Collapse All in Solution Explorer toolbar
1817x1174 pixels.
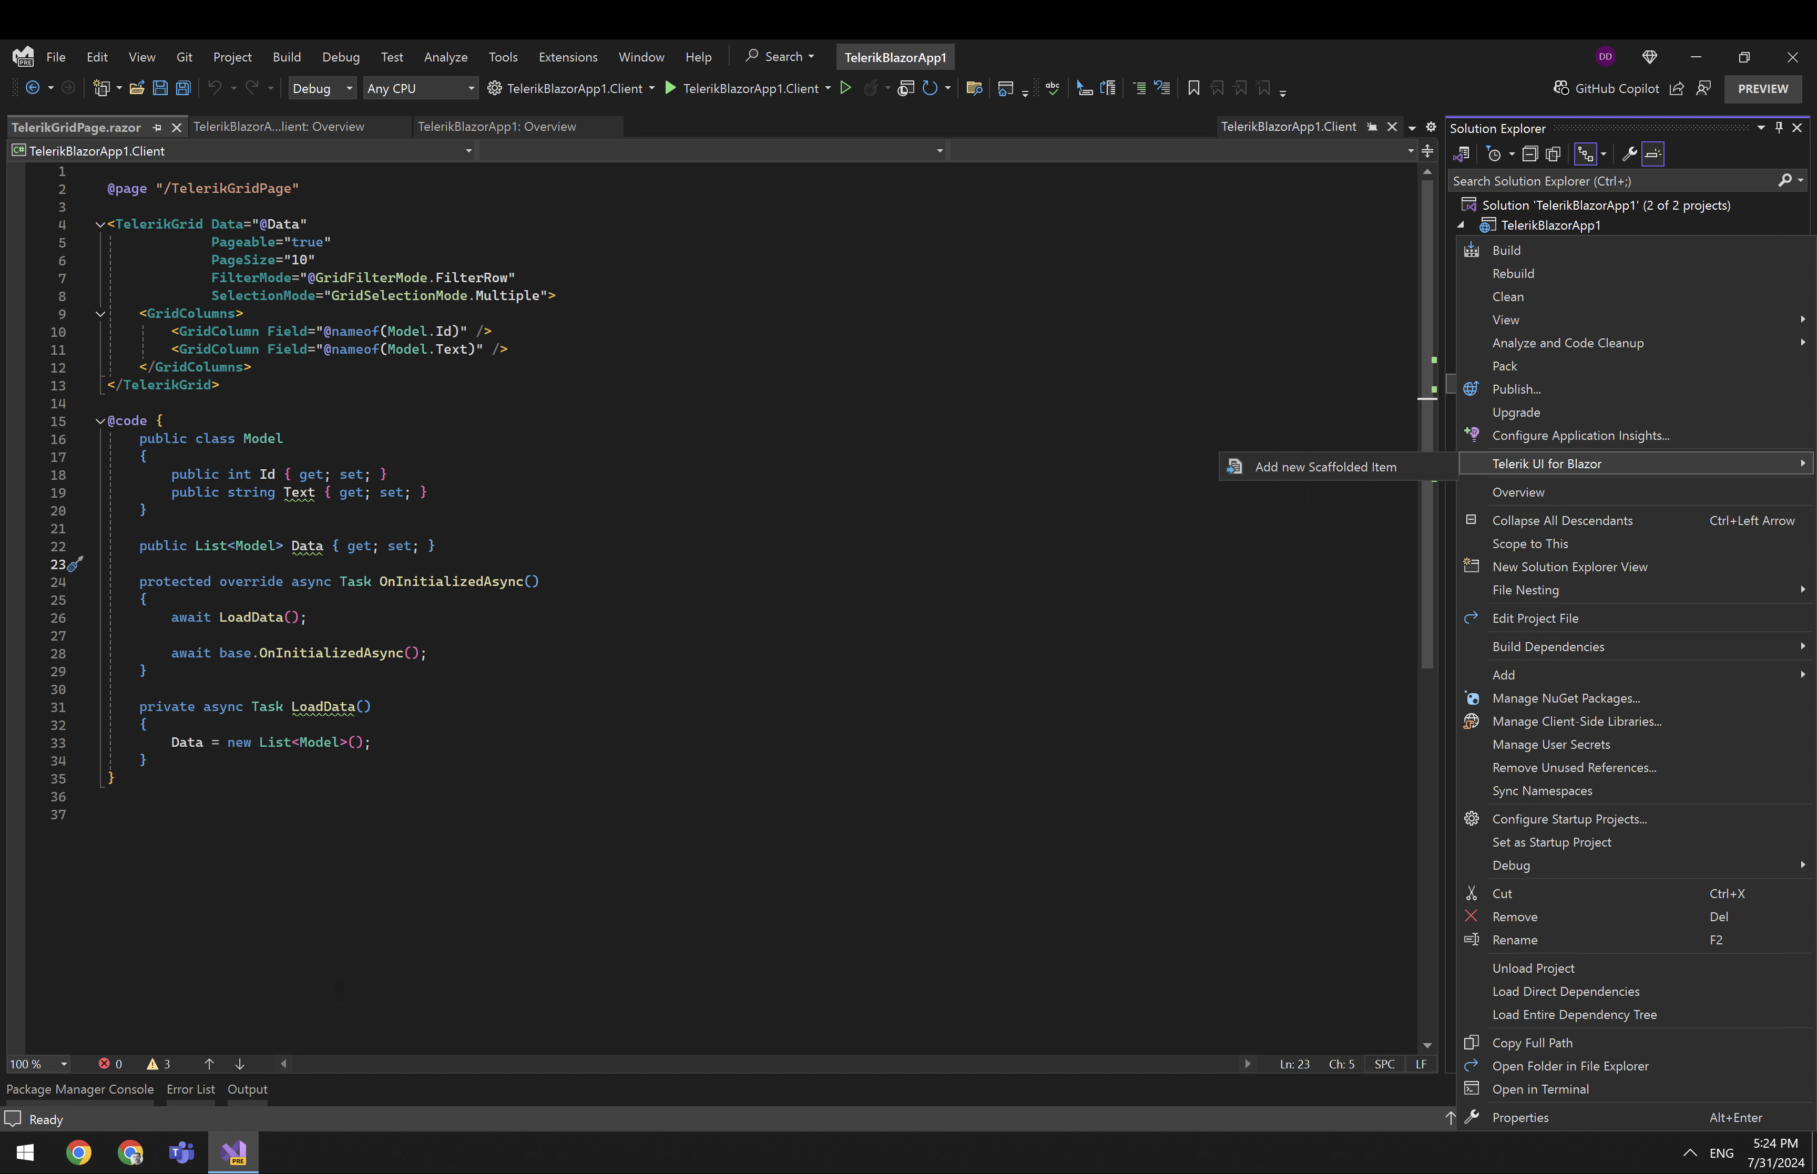tap(1529, 155)
